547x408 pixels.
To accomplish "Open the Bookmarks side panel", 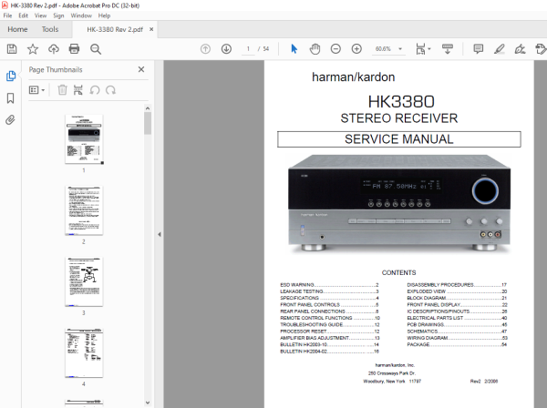I will point(10,98).
